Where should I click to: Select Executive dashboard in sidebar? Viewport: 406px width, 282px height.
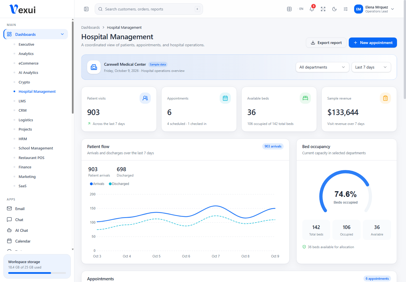click(27, 45)
